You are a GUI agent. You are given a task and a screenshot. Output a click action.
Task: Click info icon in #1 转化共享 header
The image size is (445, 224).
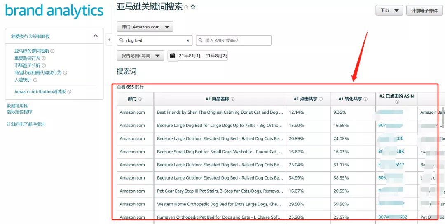coord(365,99)
